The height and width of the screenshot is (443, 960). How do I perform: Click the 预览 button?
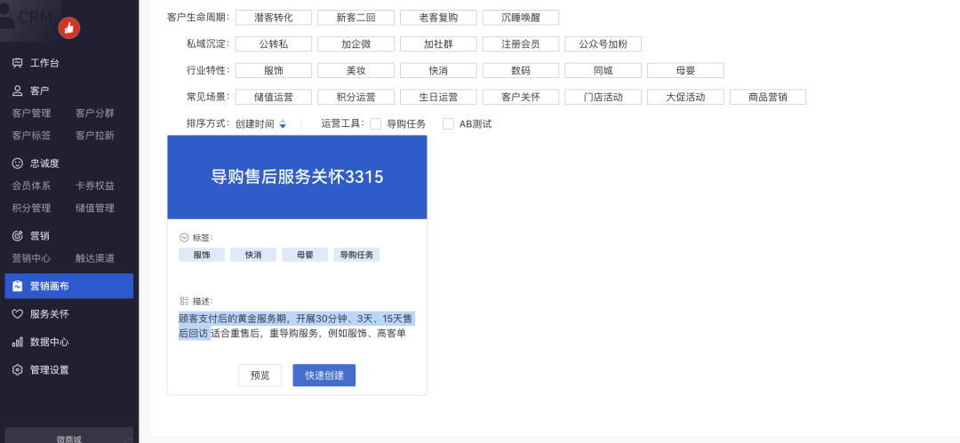(x=260, y=376)
